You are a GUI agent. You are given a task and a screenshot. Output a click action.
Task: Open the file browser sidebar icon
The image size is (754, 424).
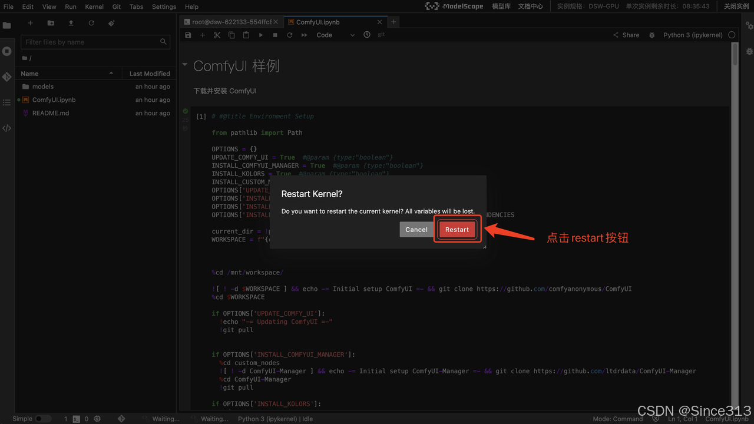[7, 26]
